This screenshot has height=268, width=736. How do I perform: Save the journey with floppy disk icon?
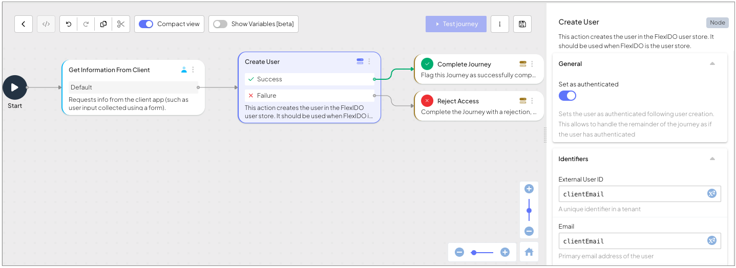(522, 24)
